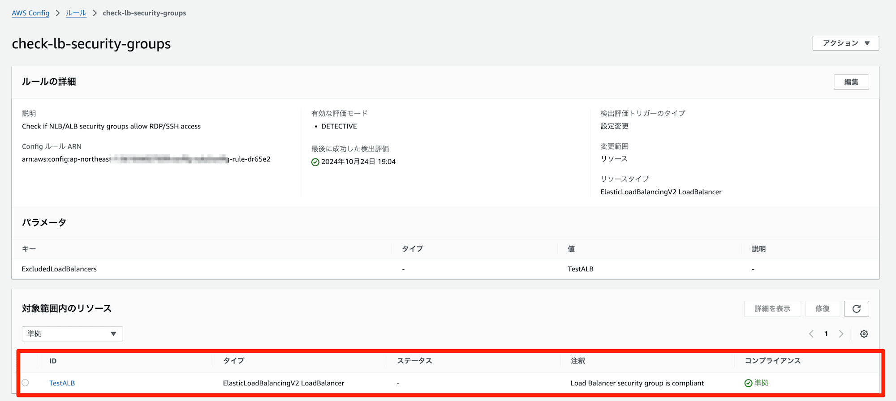
Task: Click the 説明 column header in parameters
Action: (x=759, y=249)
